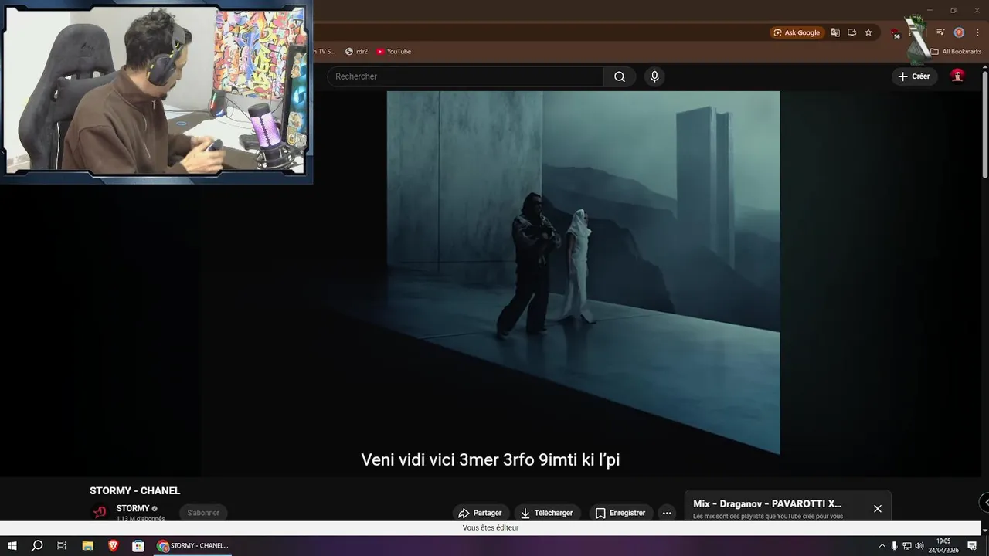Open the Chrome profile avatar
The width and height of the screenshot is (989, 556).
point(959,32)
